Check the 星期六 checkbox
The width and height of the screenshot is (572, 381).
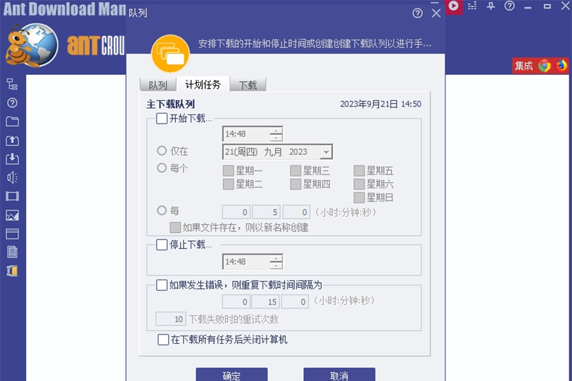pos(360,184)
